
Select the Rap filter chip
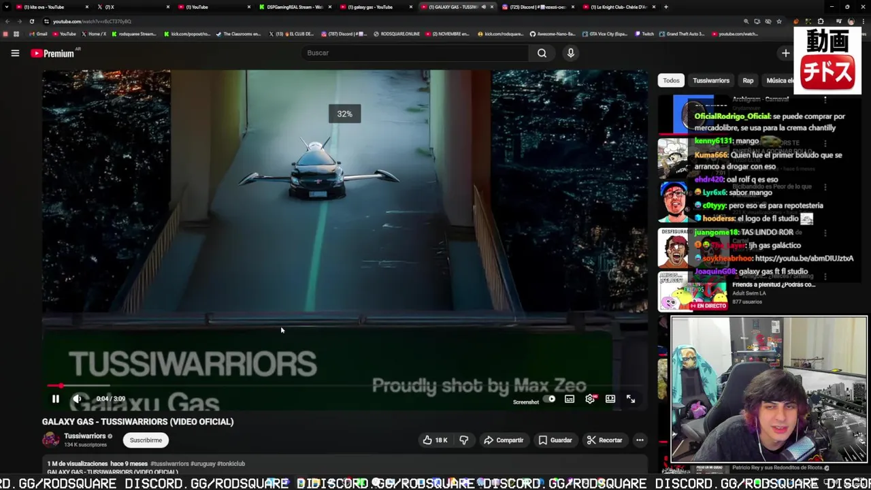click(748, 80)
